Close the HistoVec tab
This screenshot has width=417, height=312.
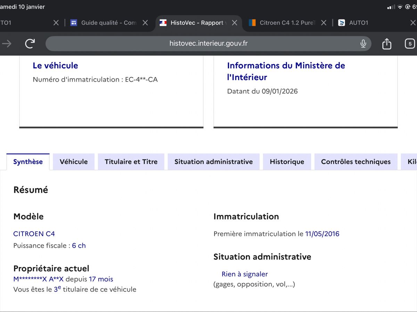[235, 23]
